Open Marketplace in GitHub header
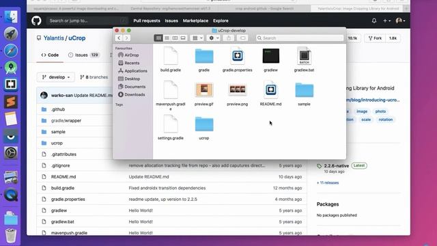 coord(195,20)
